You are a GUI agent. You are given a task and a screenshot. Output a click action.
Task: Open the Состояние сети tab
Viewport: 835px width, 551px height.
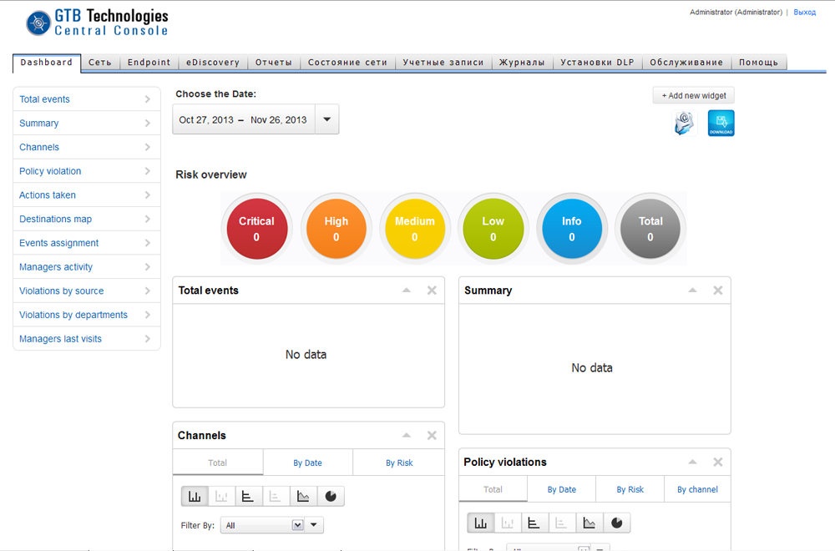point(347,63)
